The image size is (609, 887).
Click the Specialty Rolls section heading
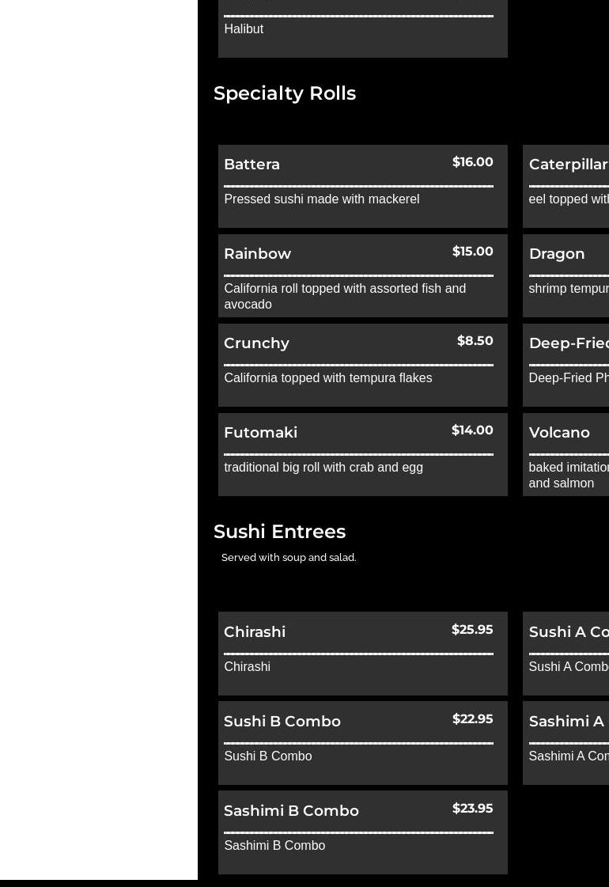(x=285, y=93)
